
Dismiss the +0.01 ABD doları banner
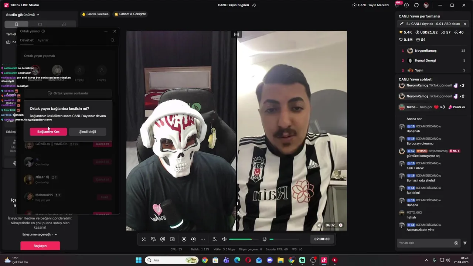tap(465, 24)
